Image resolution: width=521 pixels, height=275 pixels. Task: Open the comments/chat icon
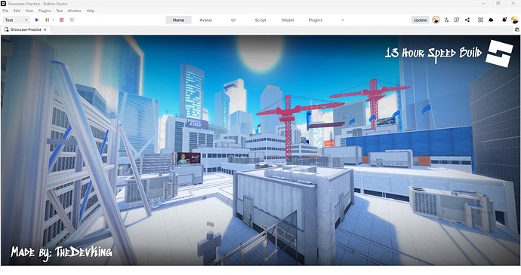pyautogui.click(x=457, y=20)
